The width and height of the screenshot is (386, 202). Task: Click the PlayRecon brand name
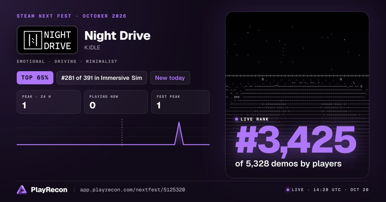pos(49,190)
